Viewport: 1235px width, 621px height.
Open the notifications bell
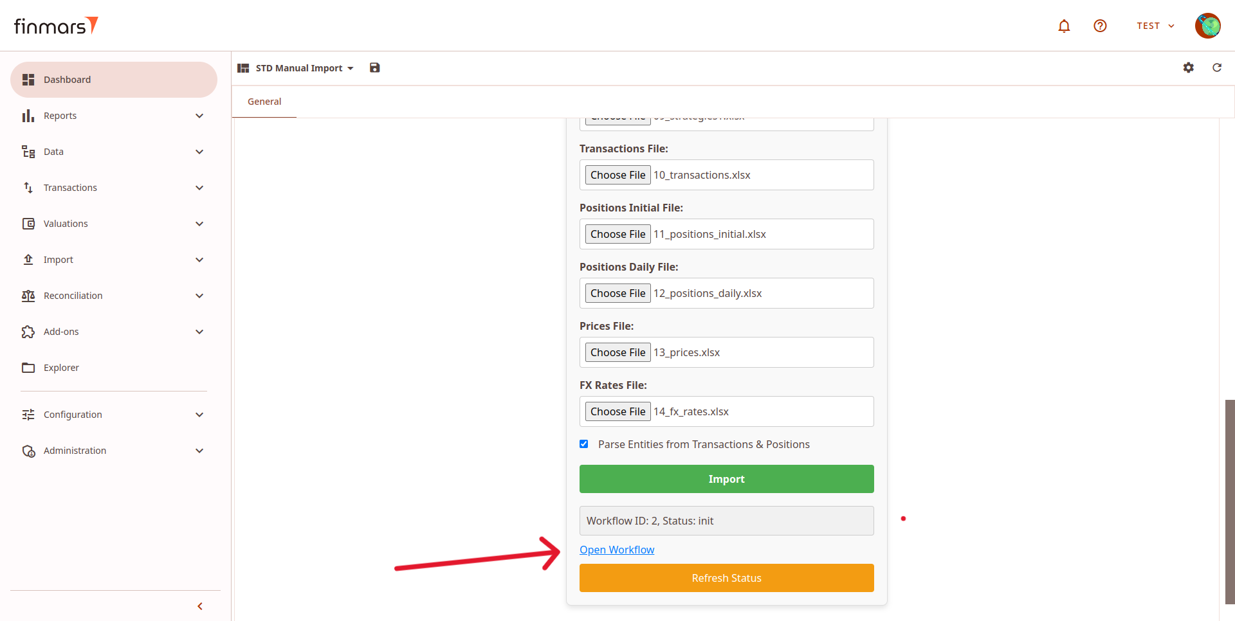(1064, 26)
